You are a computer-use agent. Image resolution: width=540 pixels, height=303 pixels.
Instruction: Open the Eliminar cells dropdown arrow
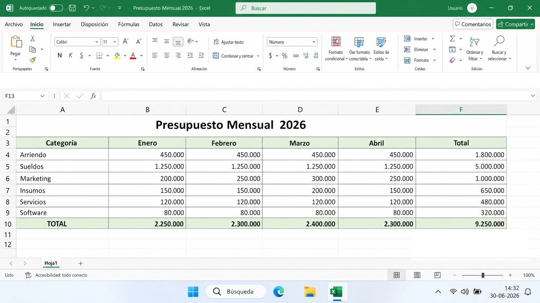434,49
